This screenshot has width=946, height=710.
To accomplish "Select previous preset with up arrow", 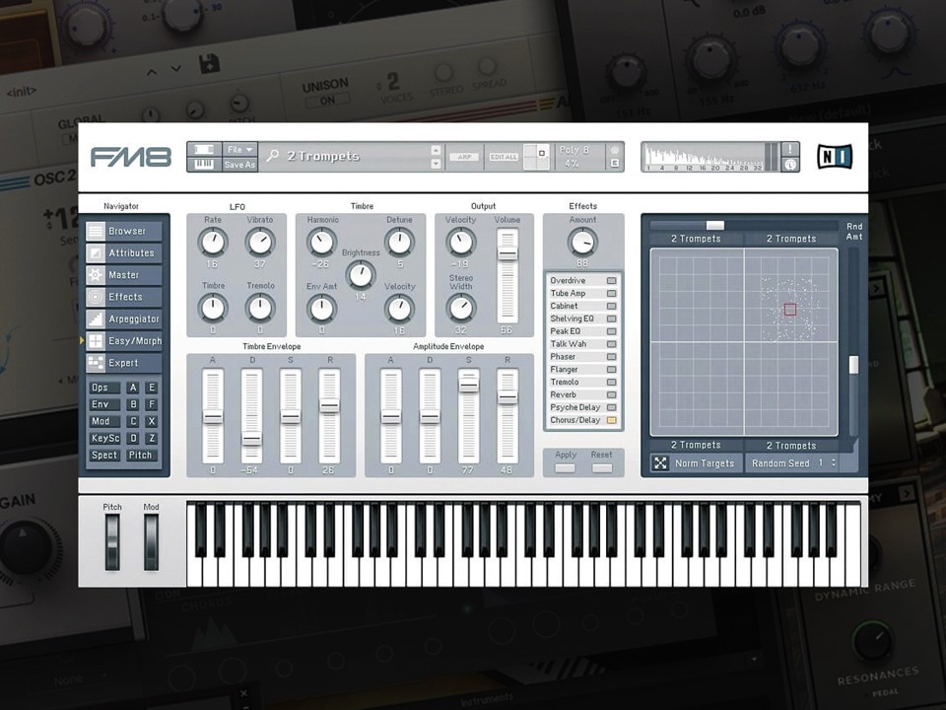I will pos(437,150).
